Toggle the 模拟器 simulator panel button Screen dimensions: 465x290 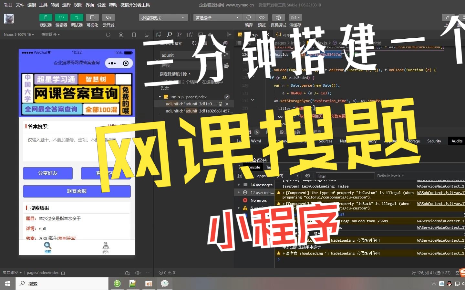(x=46, y=17)
